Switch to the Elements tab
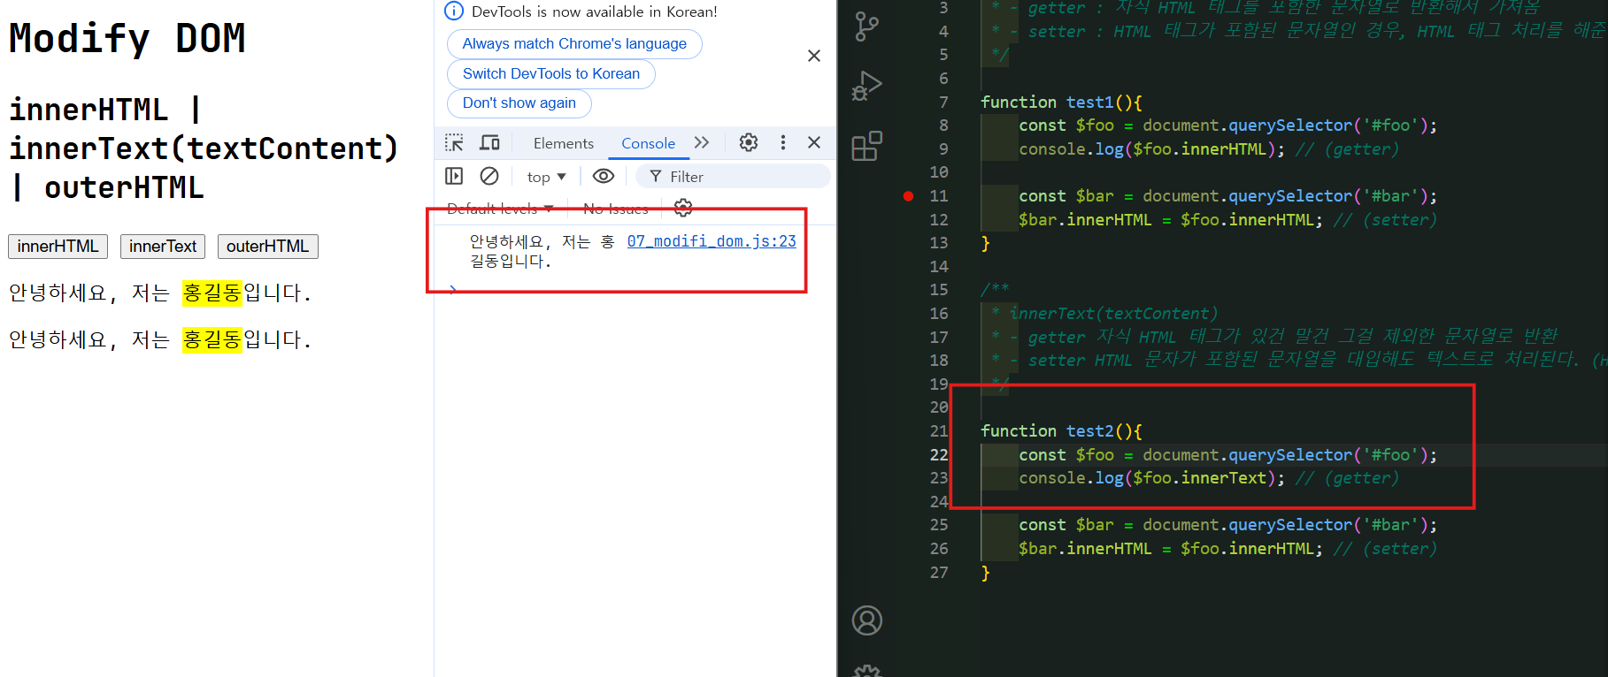 click(x=563, y=143)
